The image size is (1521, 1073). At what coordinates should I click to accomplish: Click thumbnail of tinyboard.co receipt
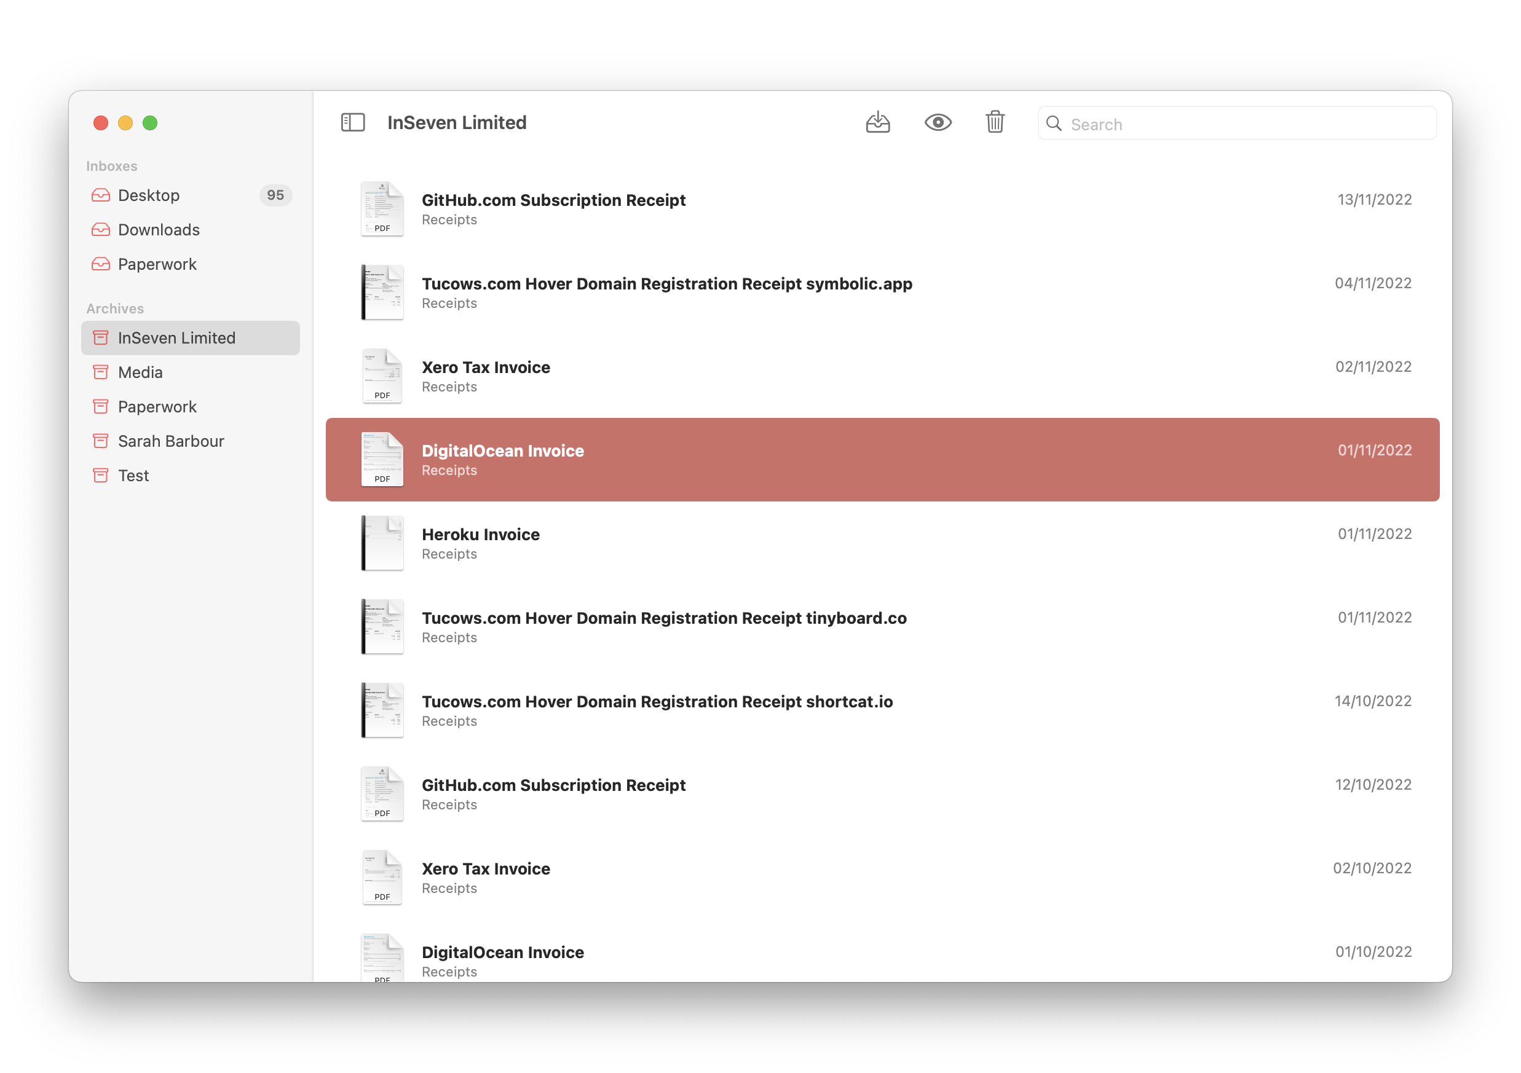(x=382, y=627)
